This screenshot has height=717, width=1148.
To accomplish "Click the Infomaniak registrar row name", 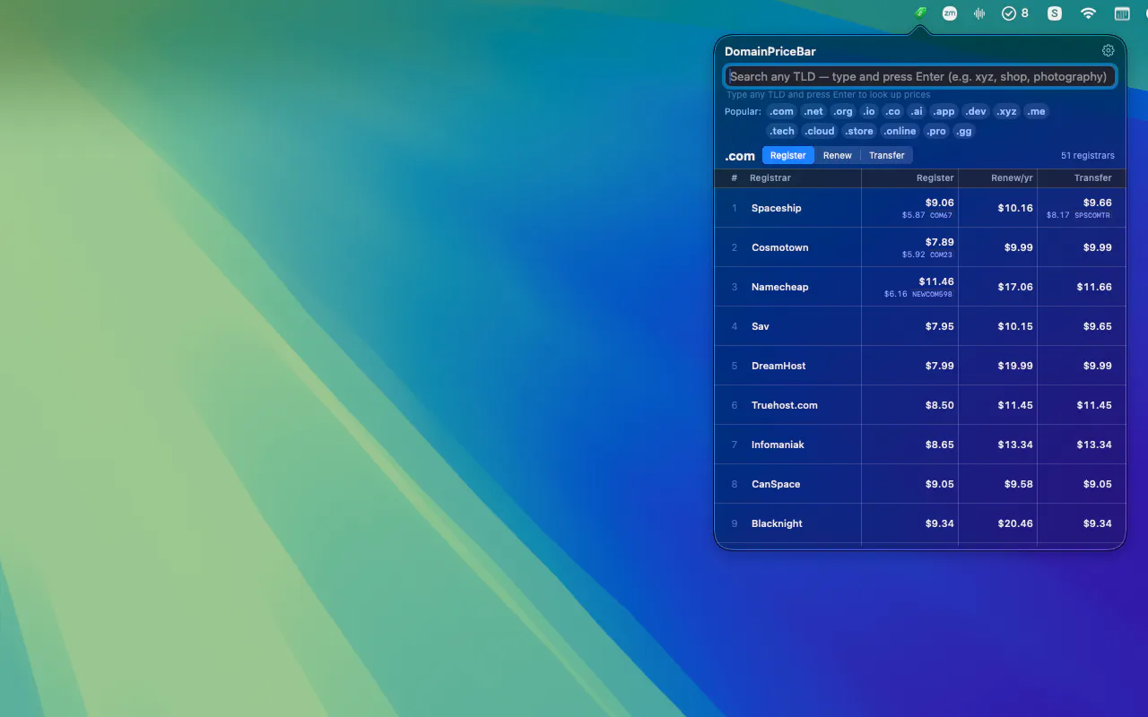I will click(x=778, y=445).
